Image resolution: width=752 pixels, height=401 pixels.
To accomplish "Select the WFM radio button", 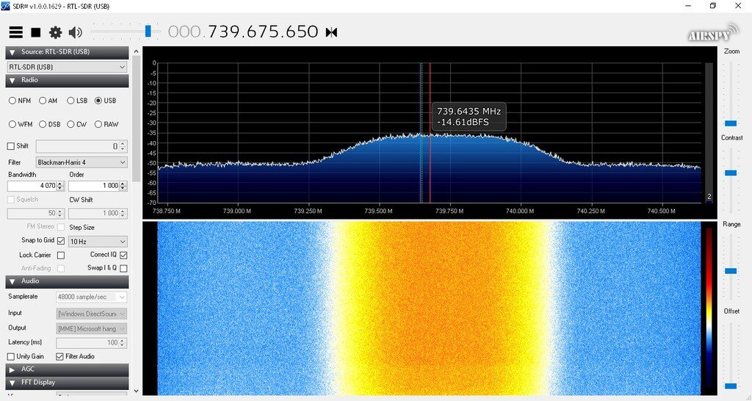I will tap(12, 125).
